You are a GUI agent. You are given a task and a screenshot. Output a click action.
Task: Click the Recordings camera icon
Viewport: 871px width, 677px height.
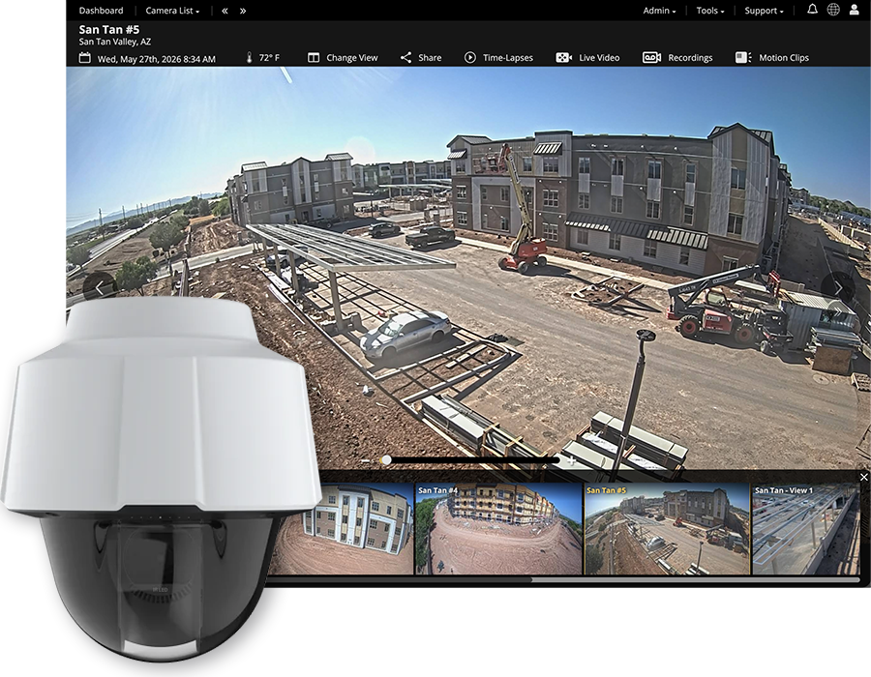pos(651,58)
